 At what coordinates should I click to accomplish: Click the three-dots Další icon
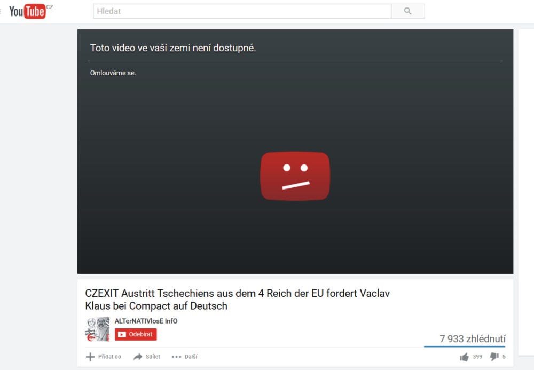point(176,357)
